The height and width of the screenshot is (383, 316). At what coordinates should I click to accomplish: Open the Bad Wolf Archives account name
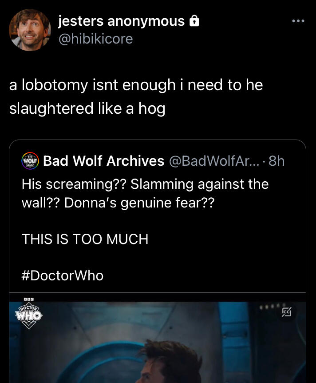pyautogui.click(x=103, y=161)
